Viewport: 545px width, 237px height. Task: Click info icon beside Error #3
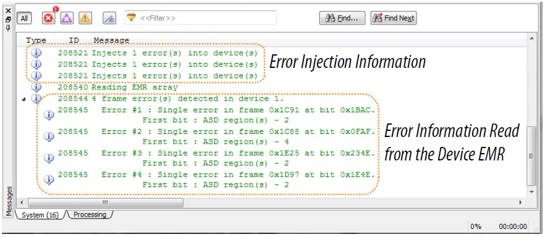(x=49, y=159)
